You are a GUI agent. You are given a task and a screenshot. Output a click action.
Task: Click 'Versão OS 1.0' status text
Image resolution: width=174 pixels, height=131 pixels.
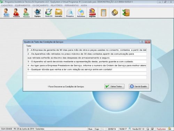point(138,129)
